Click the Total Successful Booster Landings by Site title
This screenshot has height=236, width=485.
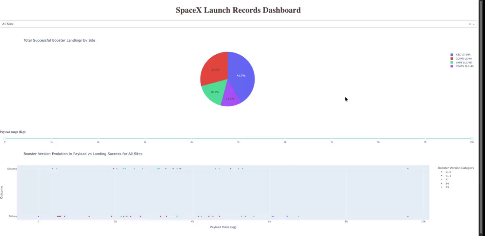tap(59, 40)
